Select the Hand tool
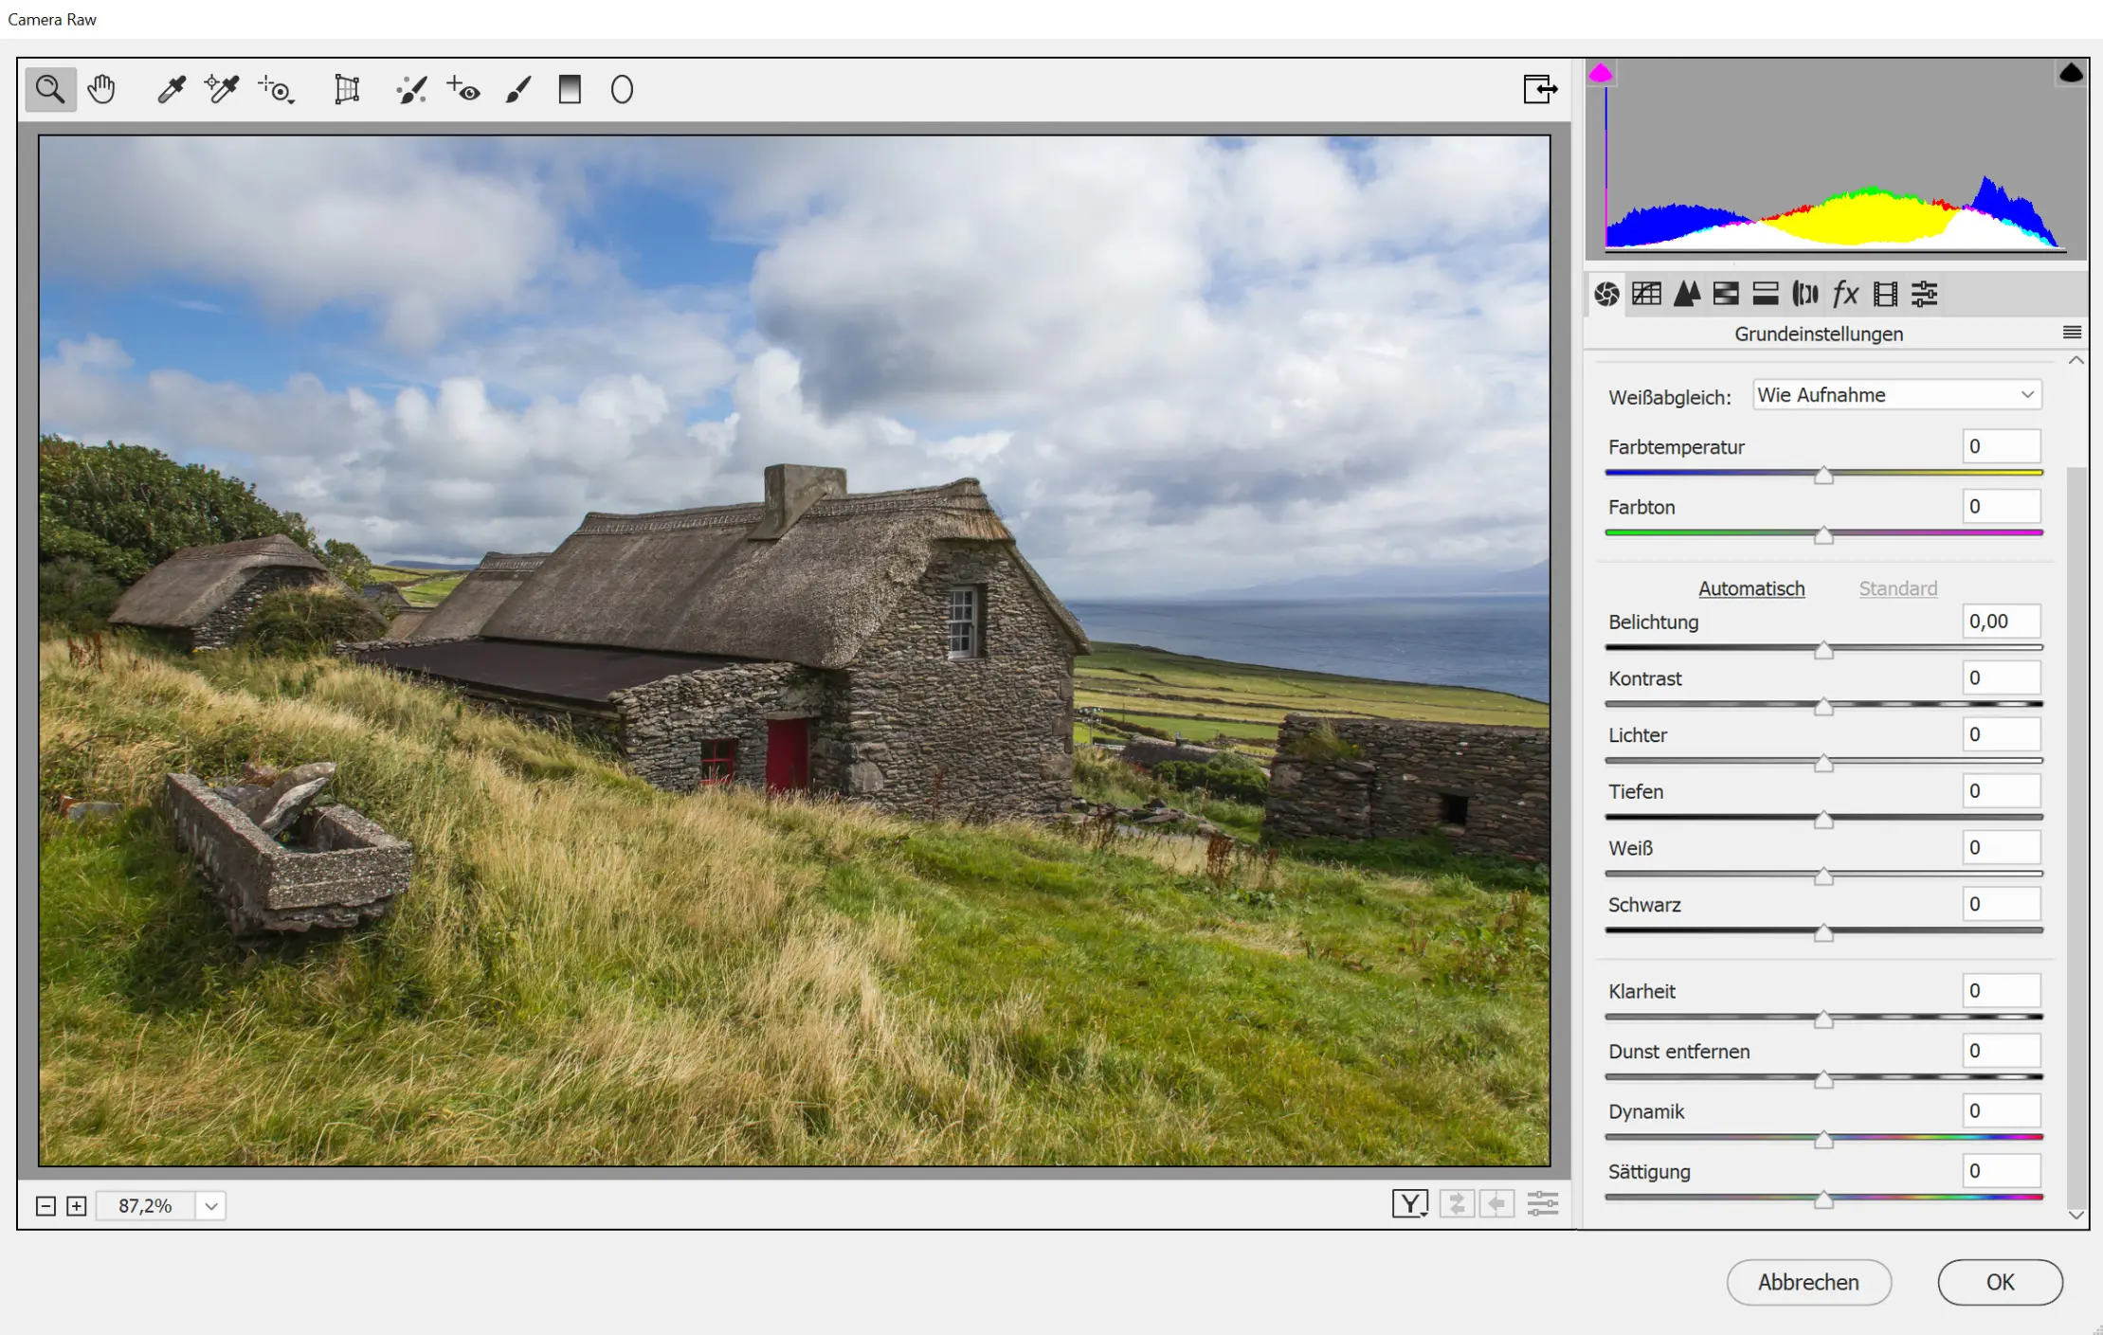 click(x=101, y=90)
